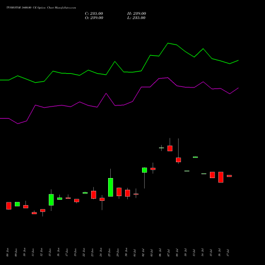
Task: Click the green candle on 15 Jun
Action: point(51,200)
